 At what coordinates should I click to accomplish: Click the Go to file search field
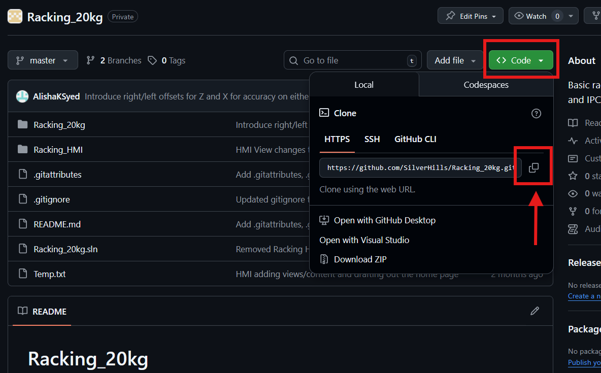click(x=353, y=60)
